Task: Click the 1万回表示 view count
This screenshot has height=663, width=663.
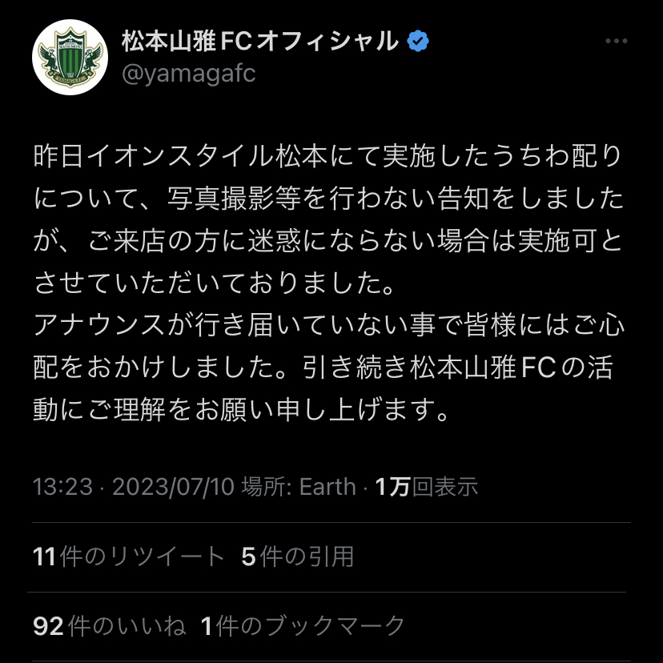Action: coord(426,486)
